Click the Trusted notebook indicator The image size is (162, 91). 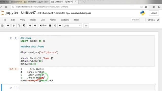click(135, 20)
